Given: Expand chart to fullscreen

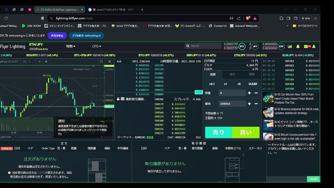Looking at the screenshot, I should (101, 62).
